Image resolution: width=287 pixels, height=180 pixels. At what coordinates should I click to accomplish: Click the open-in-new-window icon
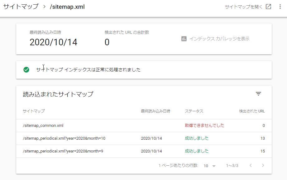click(268, 7)
